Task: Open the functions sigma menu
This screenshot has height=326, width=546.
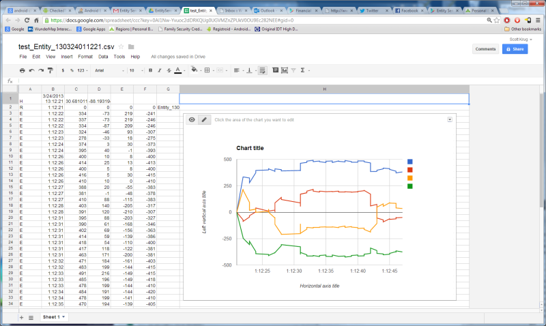Action: click(x=302, y=70)
